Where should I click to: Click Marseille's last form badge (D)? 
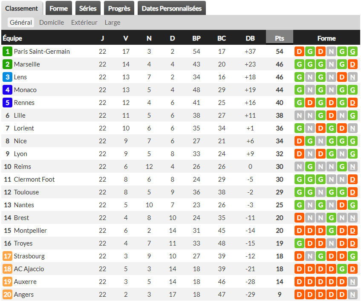(x=352, y=64)
